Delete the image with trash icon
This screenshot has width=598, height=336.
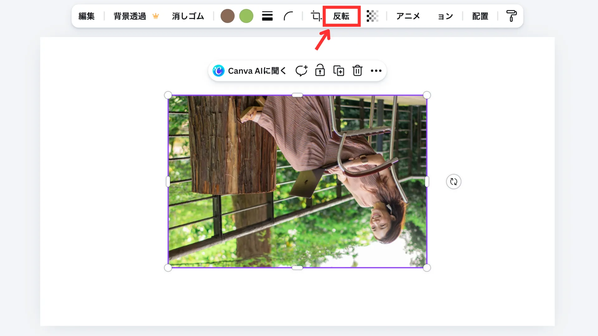coord(357,71)
